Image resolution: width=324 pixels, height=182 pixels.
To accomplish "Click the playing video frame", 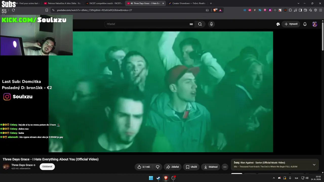I will click(x=161, y=92).
